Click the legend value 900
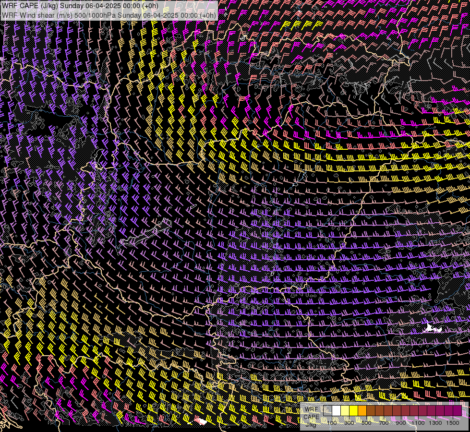The width and height of the screenshot is (470, 432). coord(401,423)
